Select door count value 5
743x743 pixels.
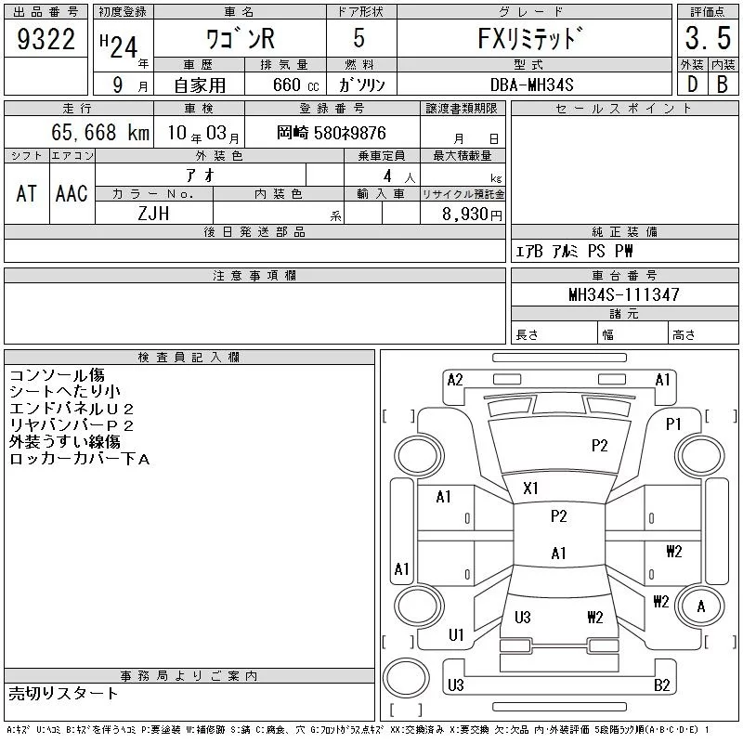pos(359,38)
